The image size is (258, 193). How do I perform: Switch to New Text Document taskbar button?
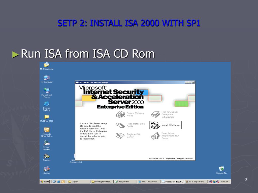149,182
